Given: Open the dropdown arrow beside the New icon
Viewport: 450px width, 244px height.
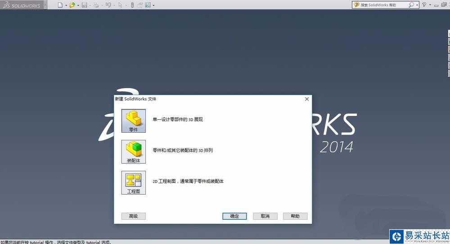Looking at the screenshot, I should point(66,5).
